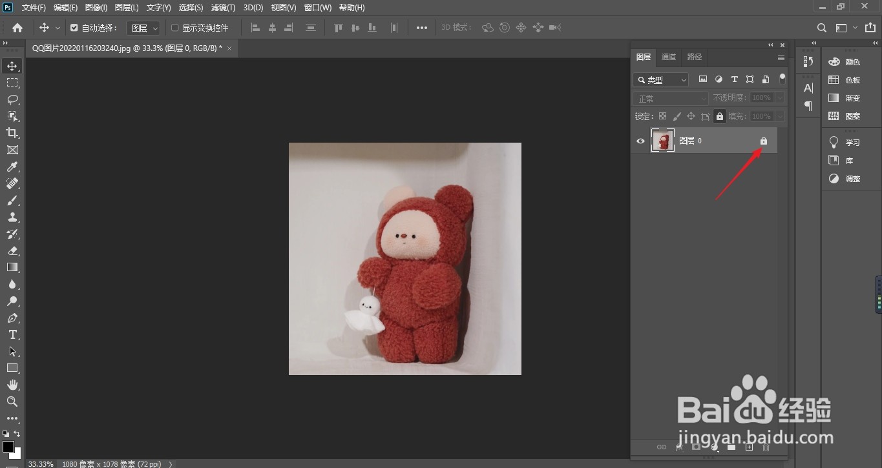Open the Layers panel menu
882x468 pixels.
(x=781, y=57)
